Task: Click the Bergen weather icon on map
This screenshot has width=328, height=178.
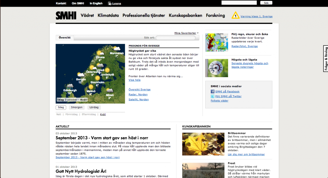Action: coord(80,75)
